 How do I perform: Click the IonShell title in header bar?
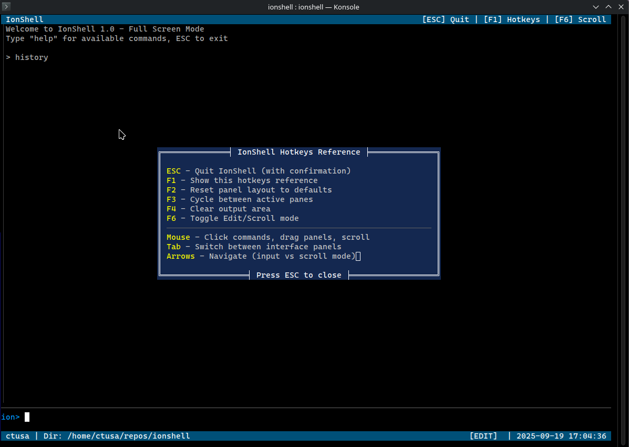point(24,19)
